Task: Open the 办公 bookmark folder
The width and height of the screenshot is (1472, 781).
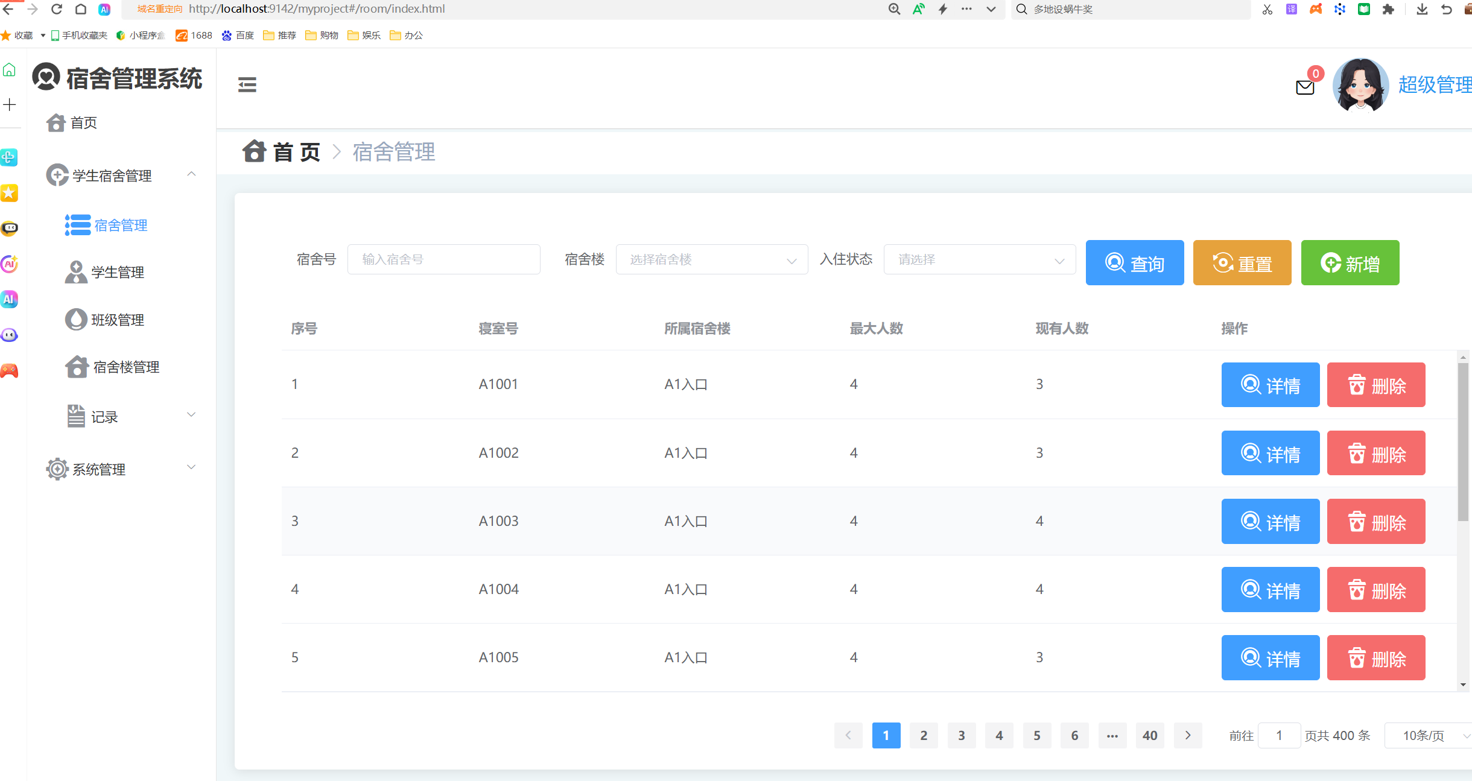Action: [406, 35]
